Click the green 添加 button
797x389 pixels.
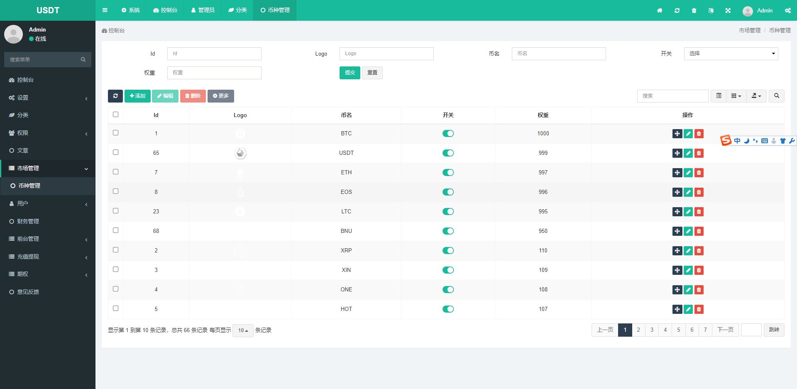137,96
